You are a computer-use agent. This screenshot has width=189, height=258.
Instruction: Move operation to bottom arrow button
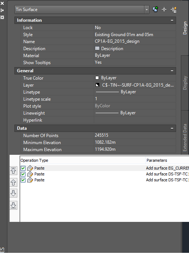click(13, 205)
